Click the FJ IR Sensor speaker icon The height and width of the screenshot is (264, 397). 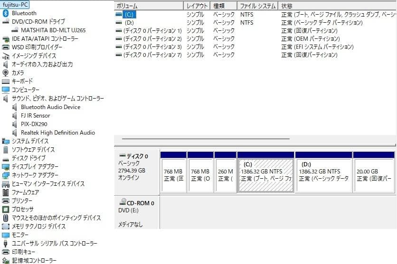coord(15,116)
